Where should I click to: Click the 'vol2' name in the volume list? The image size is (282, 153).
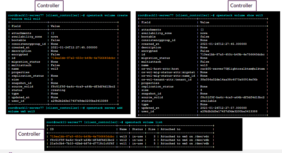coord(123,140)
